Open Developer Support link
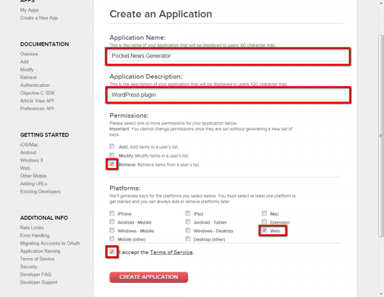Screen dimensions: 384x297 coord(38,282)
